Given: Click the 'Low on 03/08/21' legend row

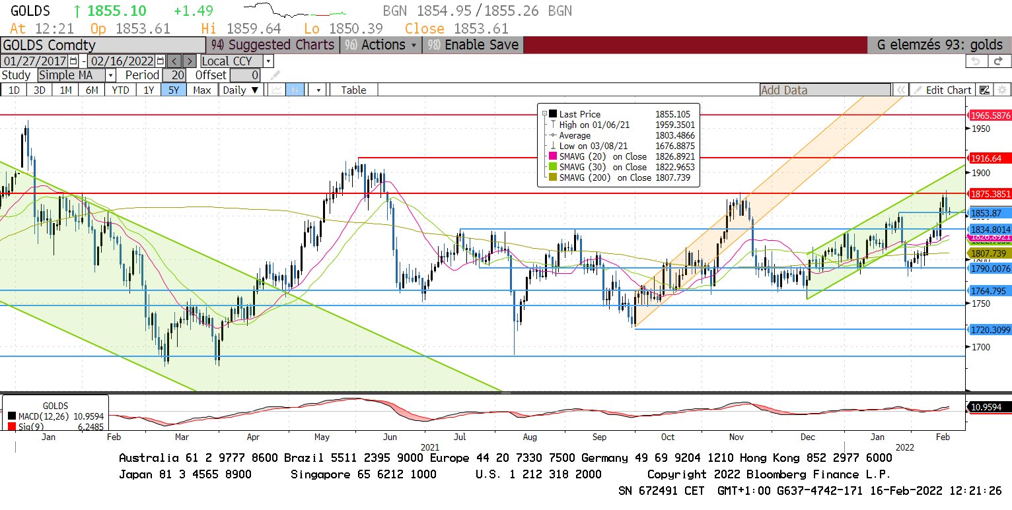Looking at the screenshot, I should point(621,146).
